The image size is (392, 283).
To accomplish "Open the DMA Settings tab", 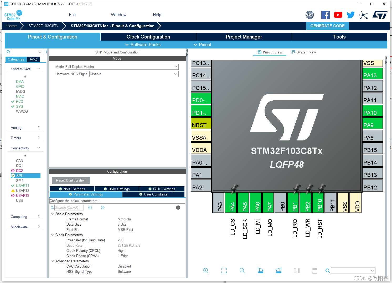I will [117, 189].
